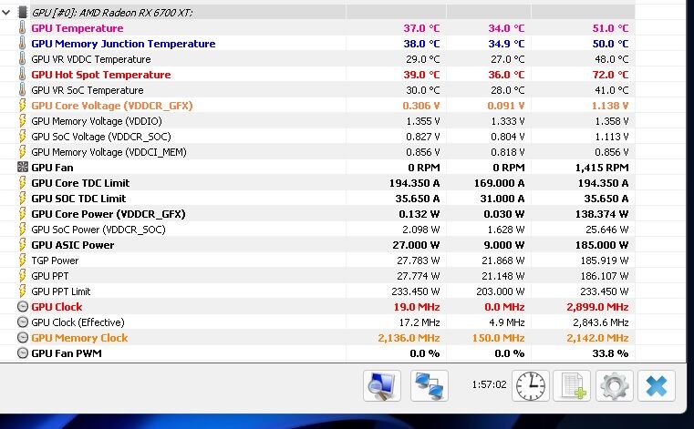694x429 pixels.
Task: Click lightning icon beside TGP Power
Action: tap(22, 260)
